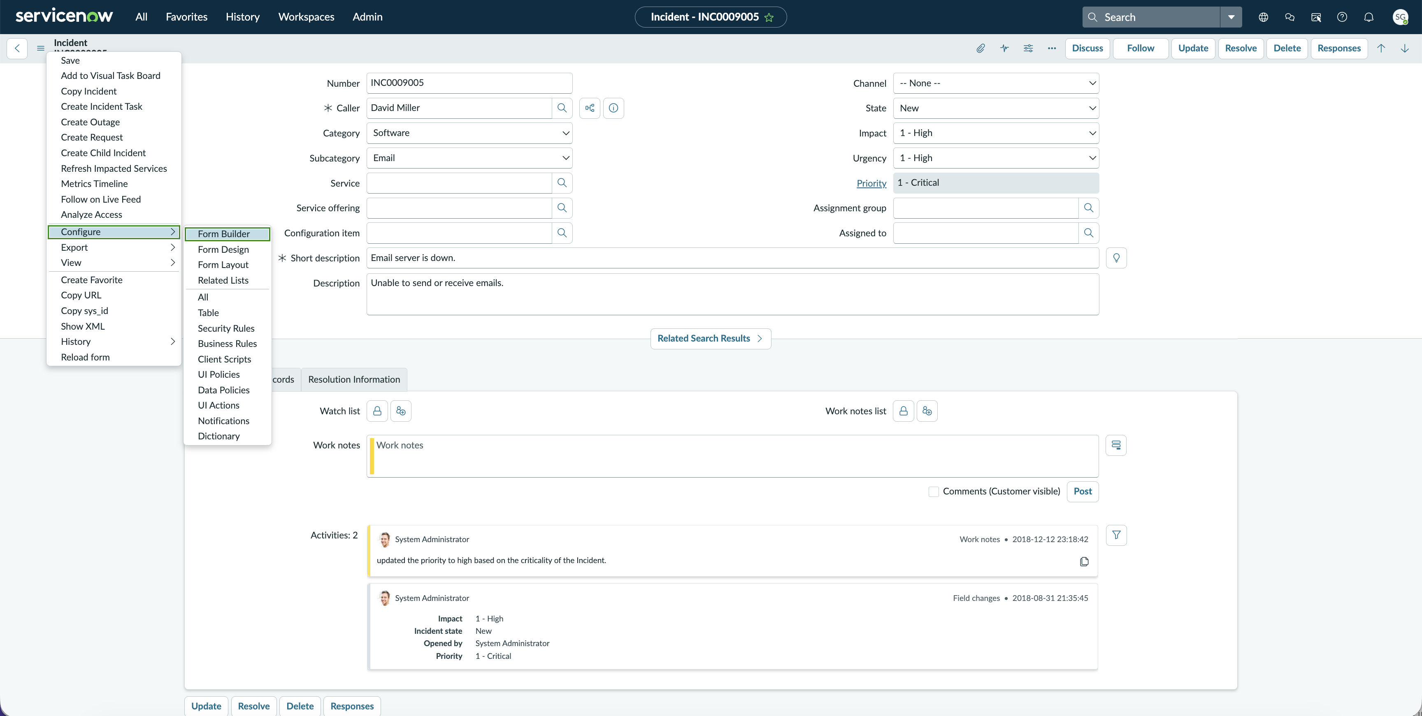Add me to Work notes list
Viewport: 1422px width, 716px height.
[927, 411]
